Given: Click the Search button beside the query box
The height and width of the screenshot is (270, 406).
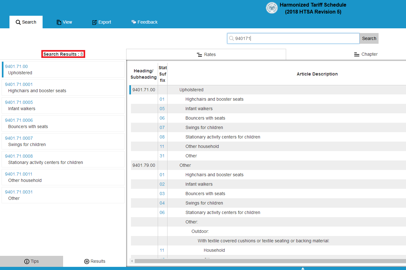Looking at the screenshot, I should click(369, 38).
